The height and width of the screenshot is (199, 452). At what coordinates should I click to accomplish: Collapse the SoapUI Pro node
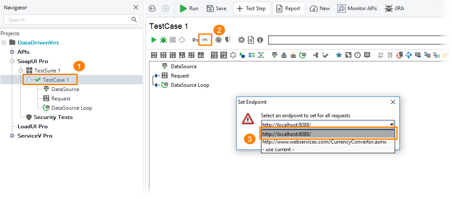click(x=12, y=61)
